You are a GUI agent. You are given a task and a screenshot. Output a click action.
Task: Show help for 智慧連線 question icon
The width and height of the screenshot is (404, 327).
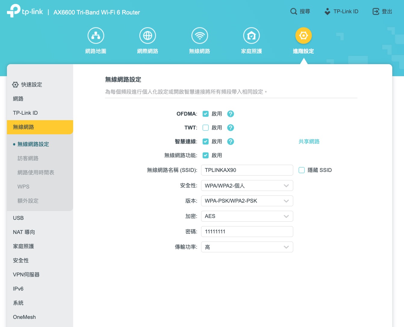(231, 142)
